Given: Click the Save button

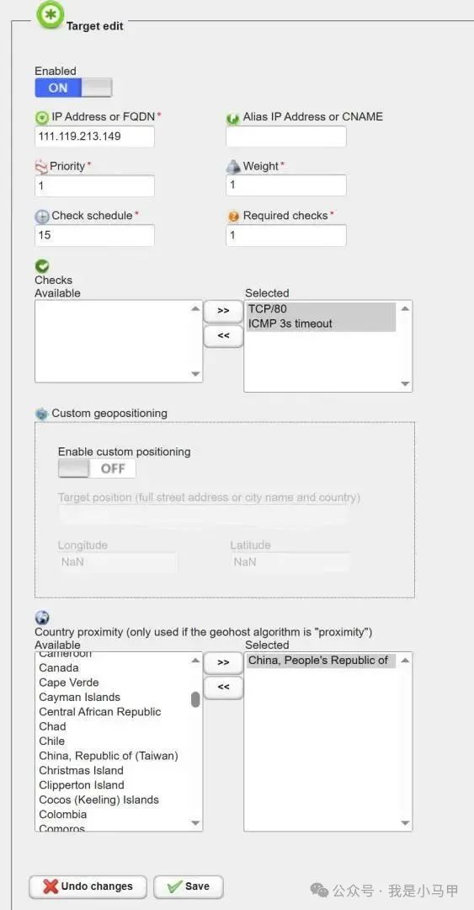Looking at the screenshot, I should coord(189,886).
